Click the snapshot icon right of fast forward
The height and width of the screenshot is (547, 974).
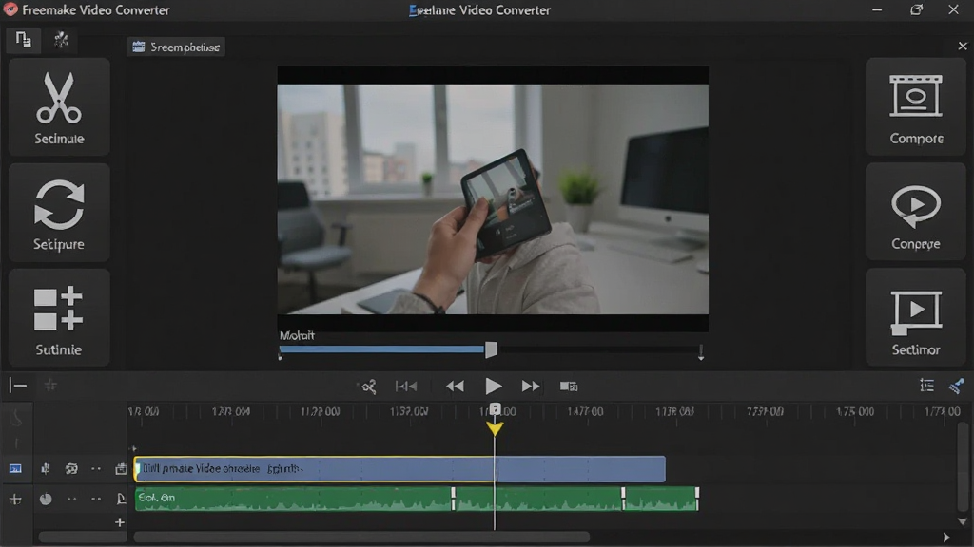pyautogui.click(x=569, y=387)
